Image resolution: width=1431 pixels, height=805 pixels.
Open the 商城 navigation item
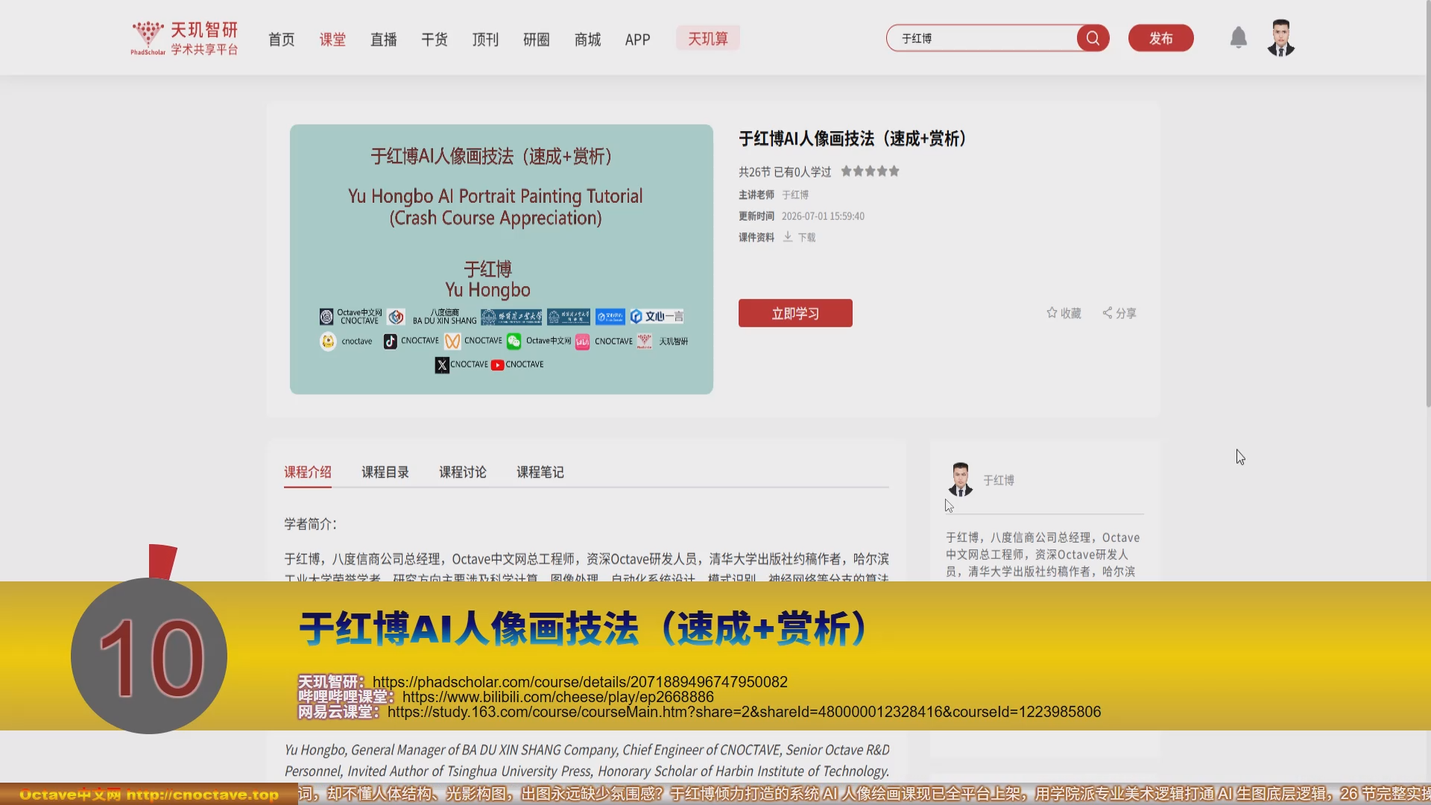point(587,40)
